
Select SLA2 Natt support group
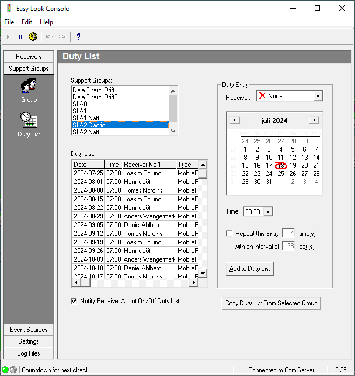[x=120, y=132]
